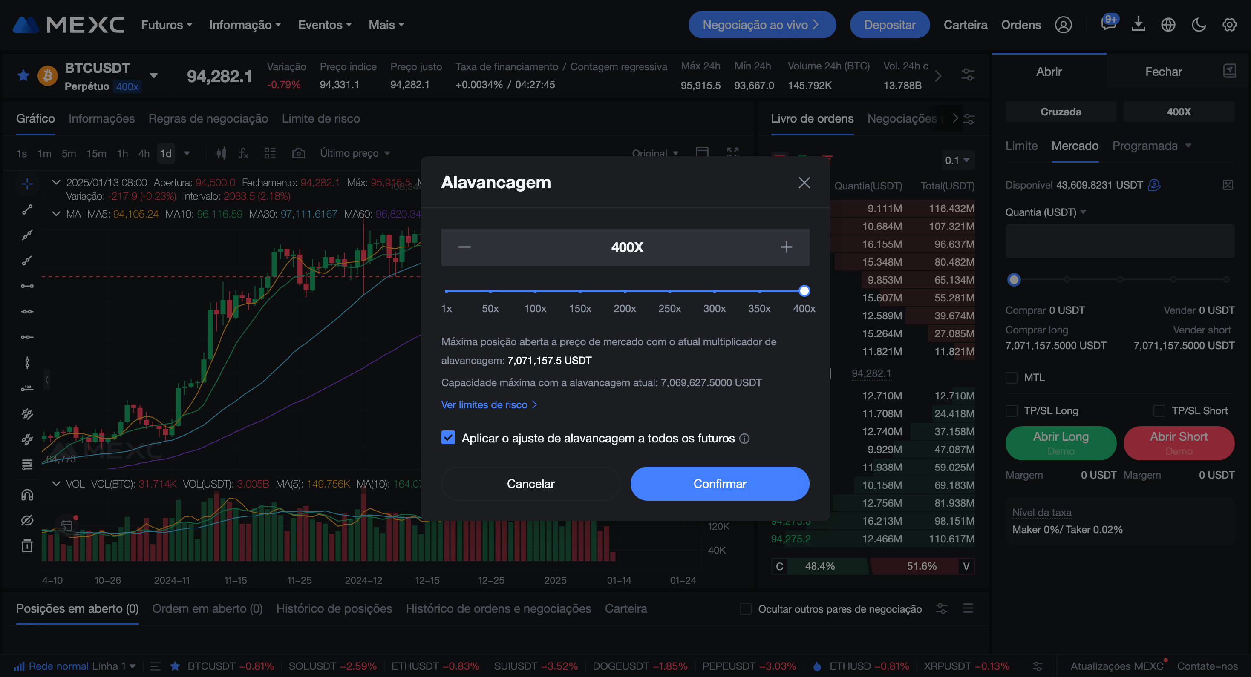This screenshot has width=1251, height=677.
Task: Switch to the Limite order tab
Action: tap(1021, 146)
